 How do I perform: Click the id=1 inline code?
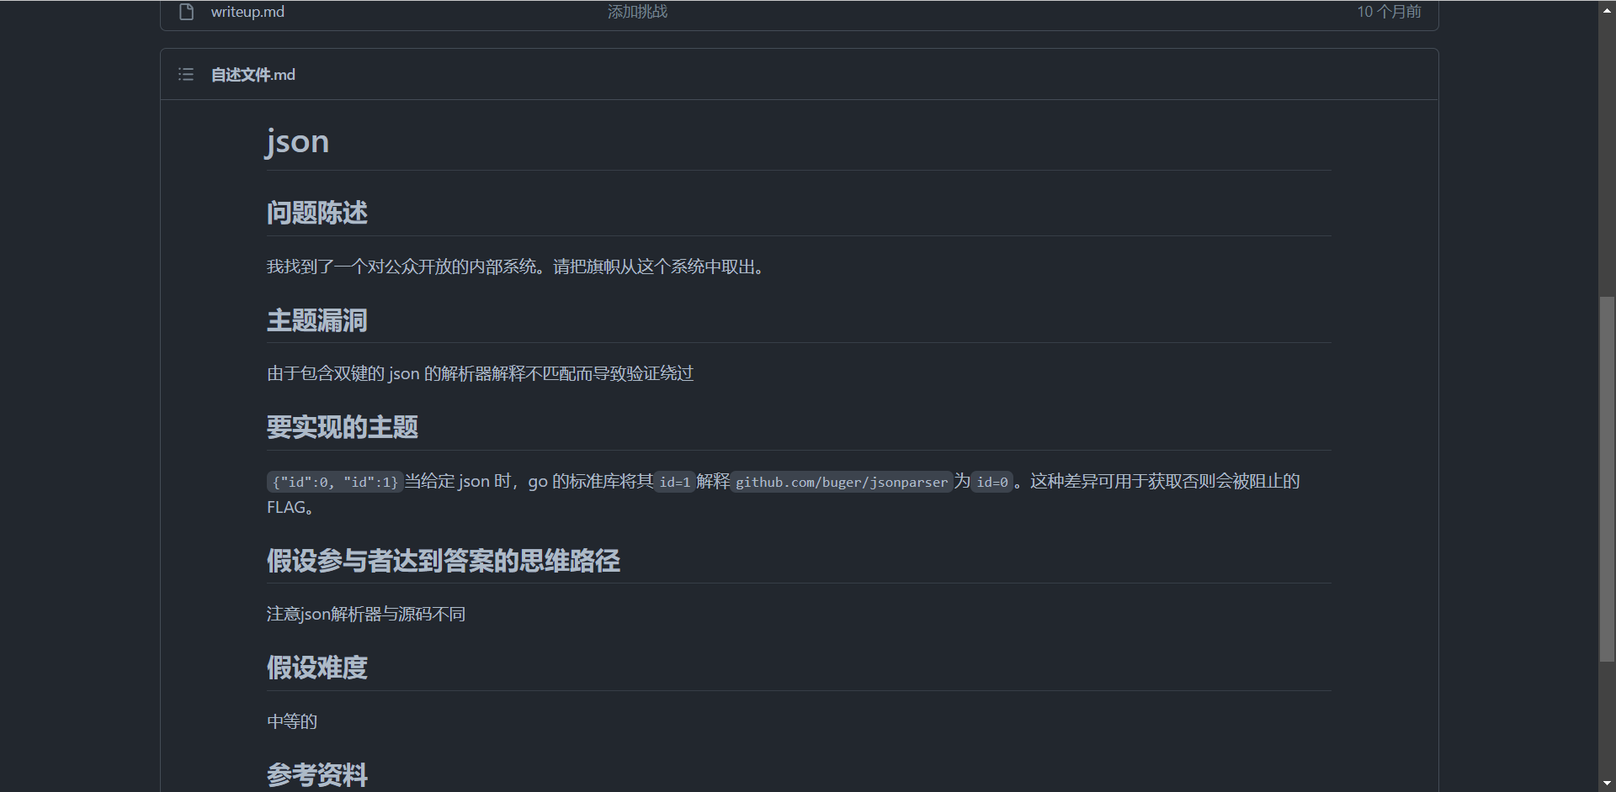click(x=675, y=482)
